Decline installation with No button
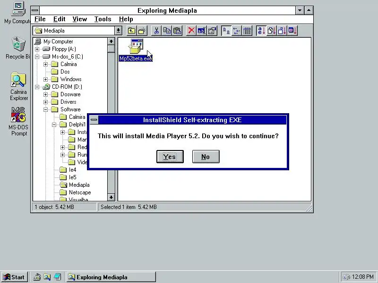Viewport: 378px width, 283px height. 206,157
